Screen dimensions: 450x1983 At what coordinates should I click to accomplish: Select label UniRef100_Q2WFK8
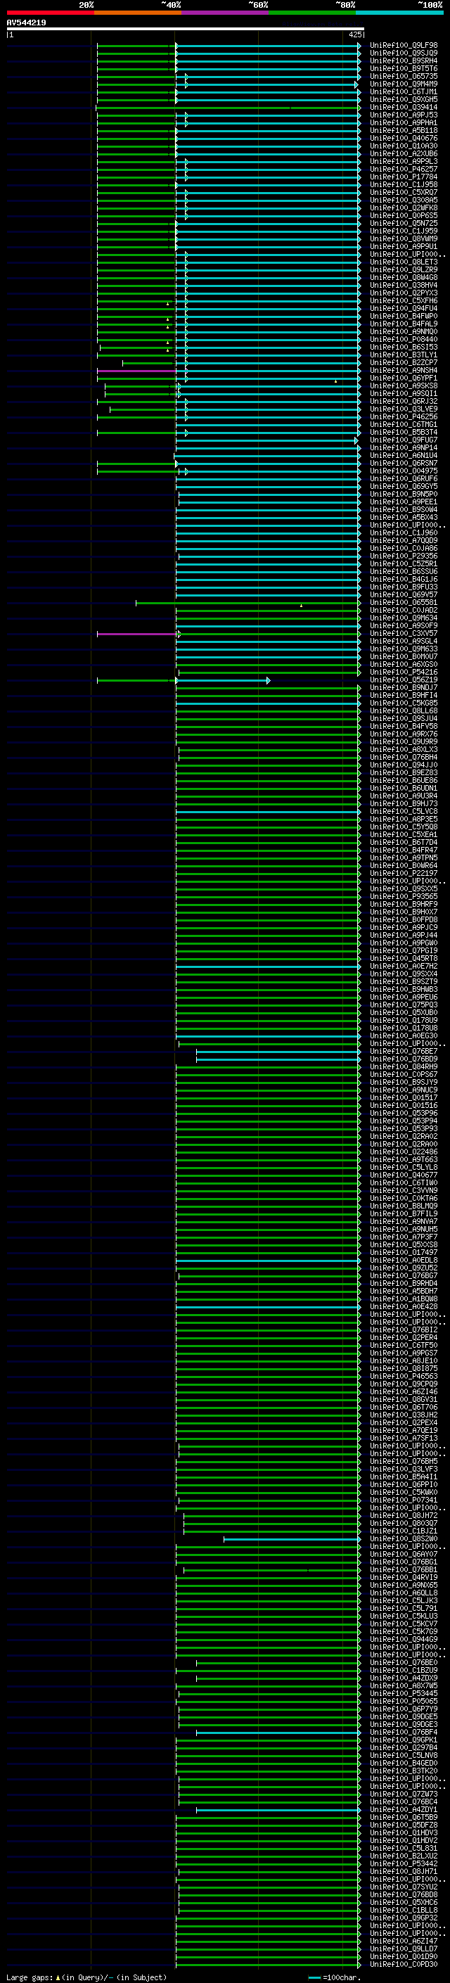click(x=404, y=208)
